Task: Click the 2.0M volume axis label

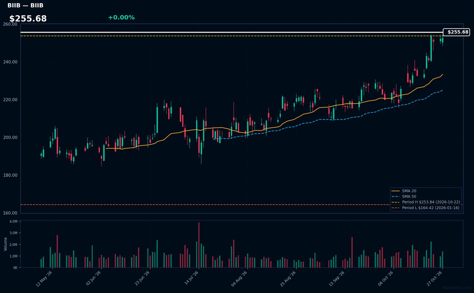Action: point(13,245)
